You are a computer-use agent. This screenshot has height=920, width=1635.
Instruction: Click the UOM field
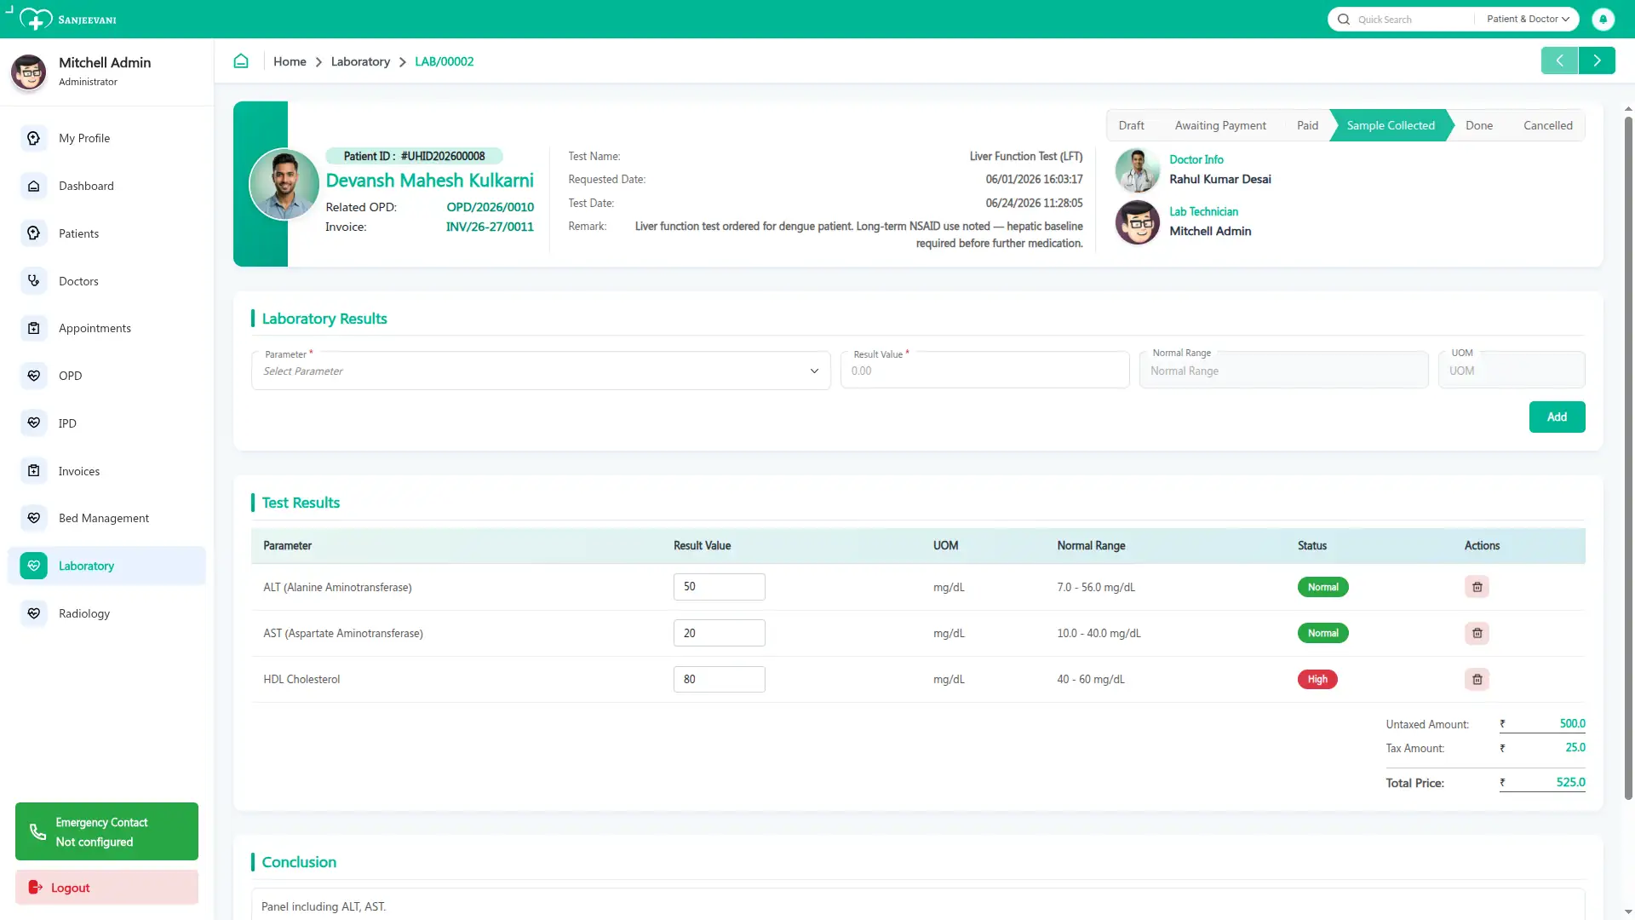[x=1512, y=371]
